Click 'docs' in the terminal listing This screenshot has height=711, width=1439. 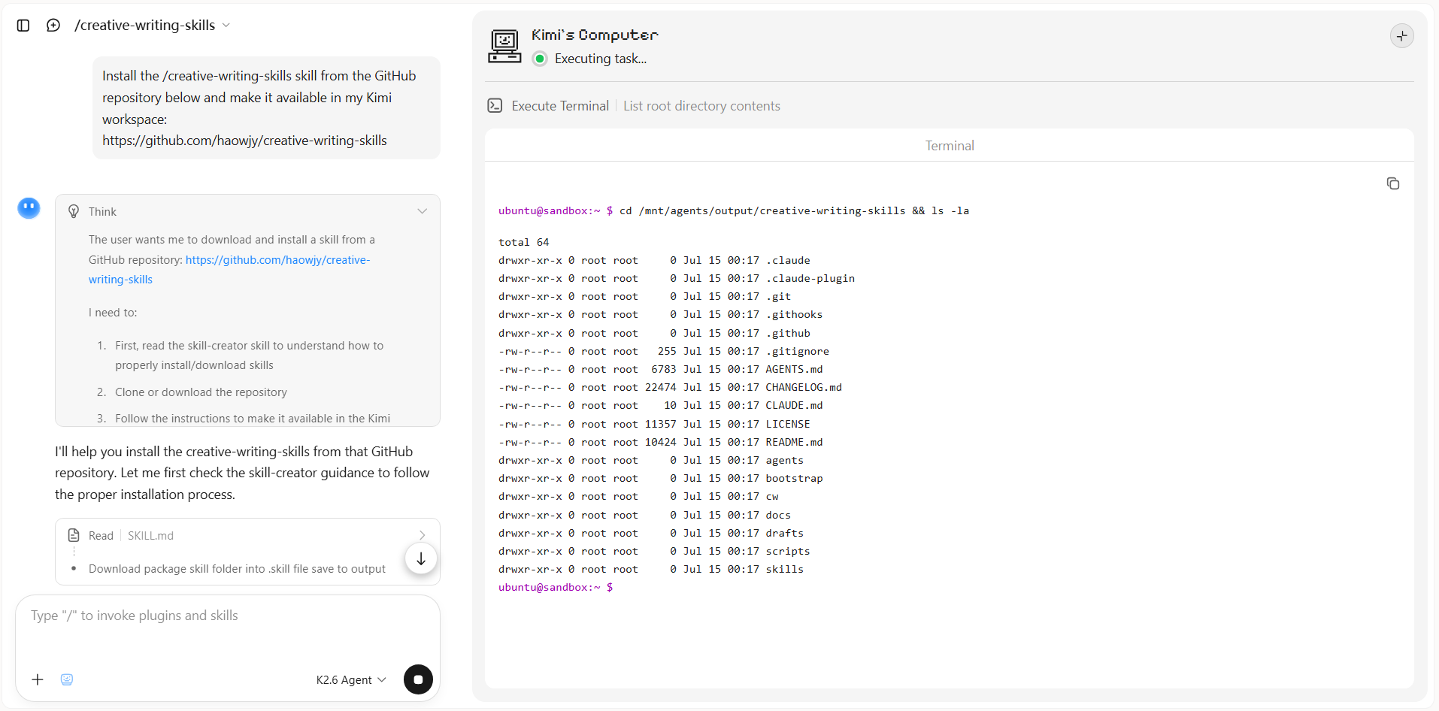point(778,516)
